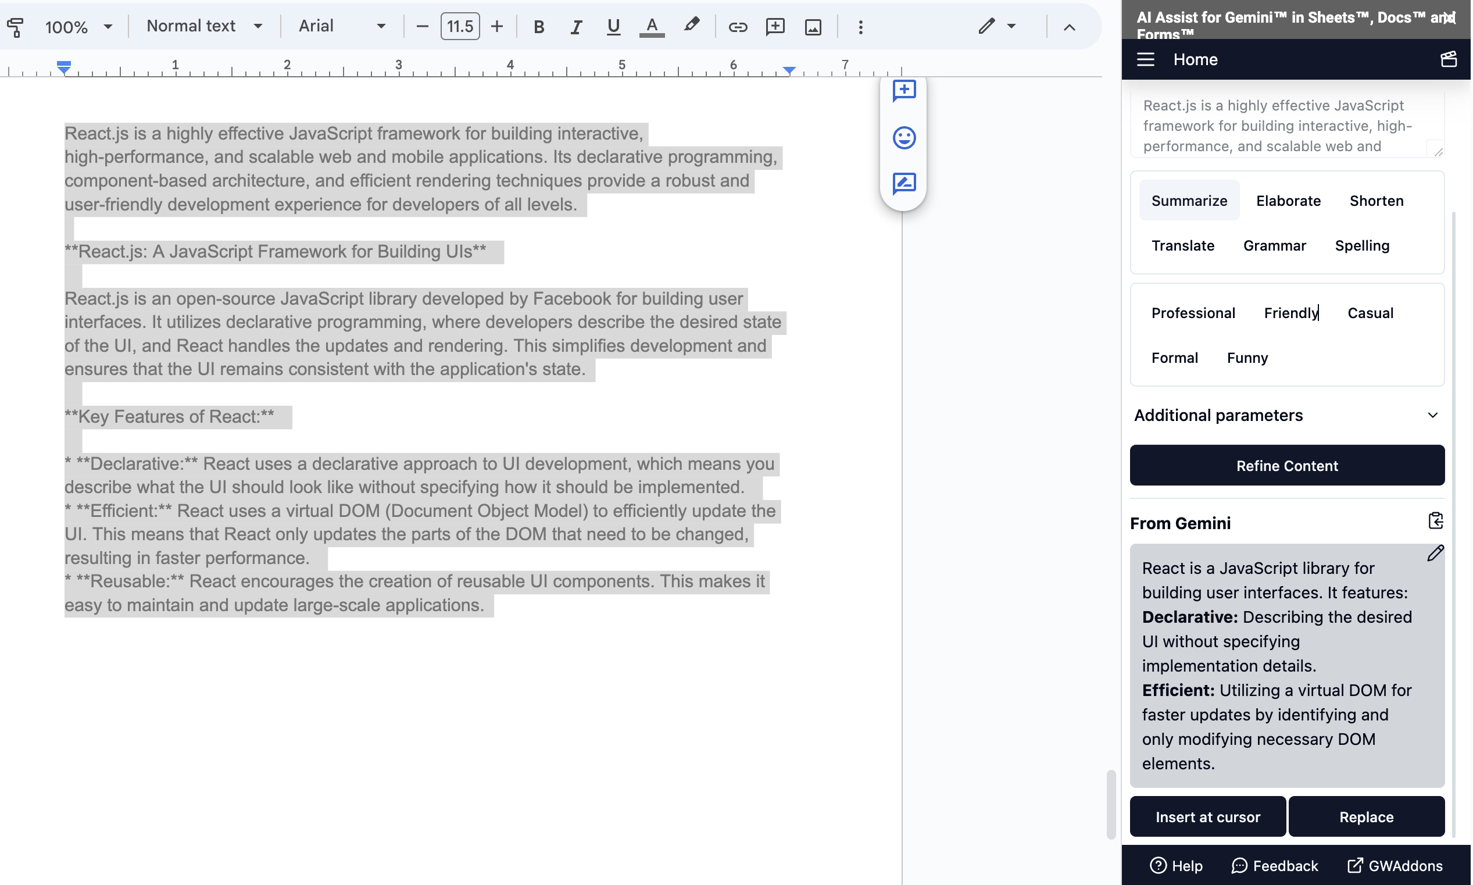This screenshot has height=885, width=1473.
Task: Open the text color picker
Action: [x=652, y=27]
